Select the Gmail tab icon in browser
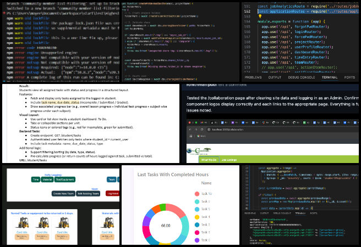361x247 pixels. (x=202, y=122)
